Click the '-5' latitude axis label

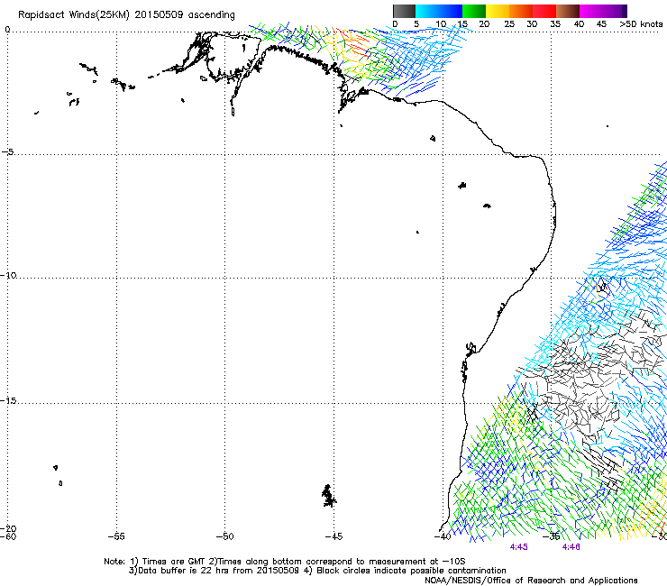click(x=7, y=151)
